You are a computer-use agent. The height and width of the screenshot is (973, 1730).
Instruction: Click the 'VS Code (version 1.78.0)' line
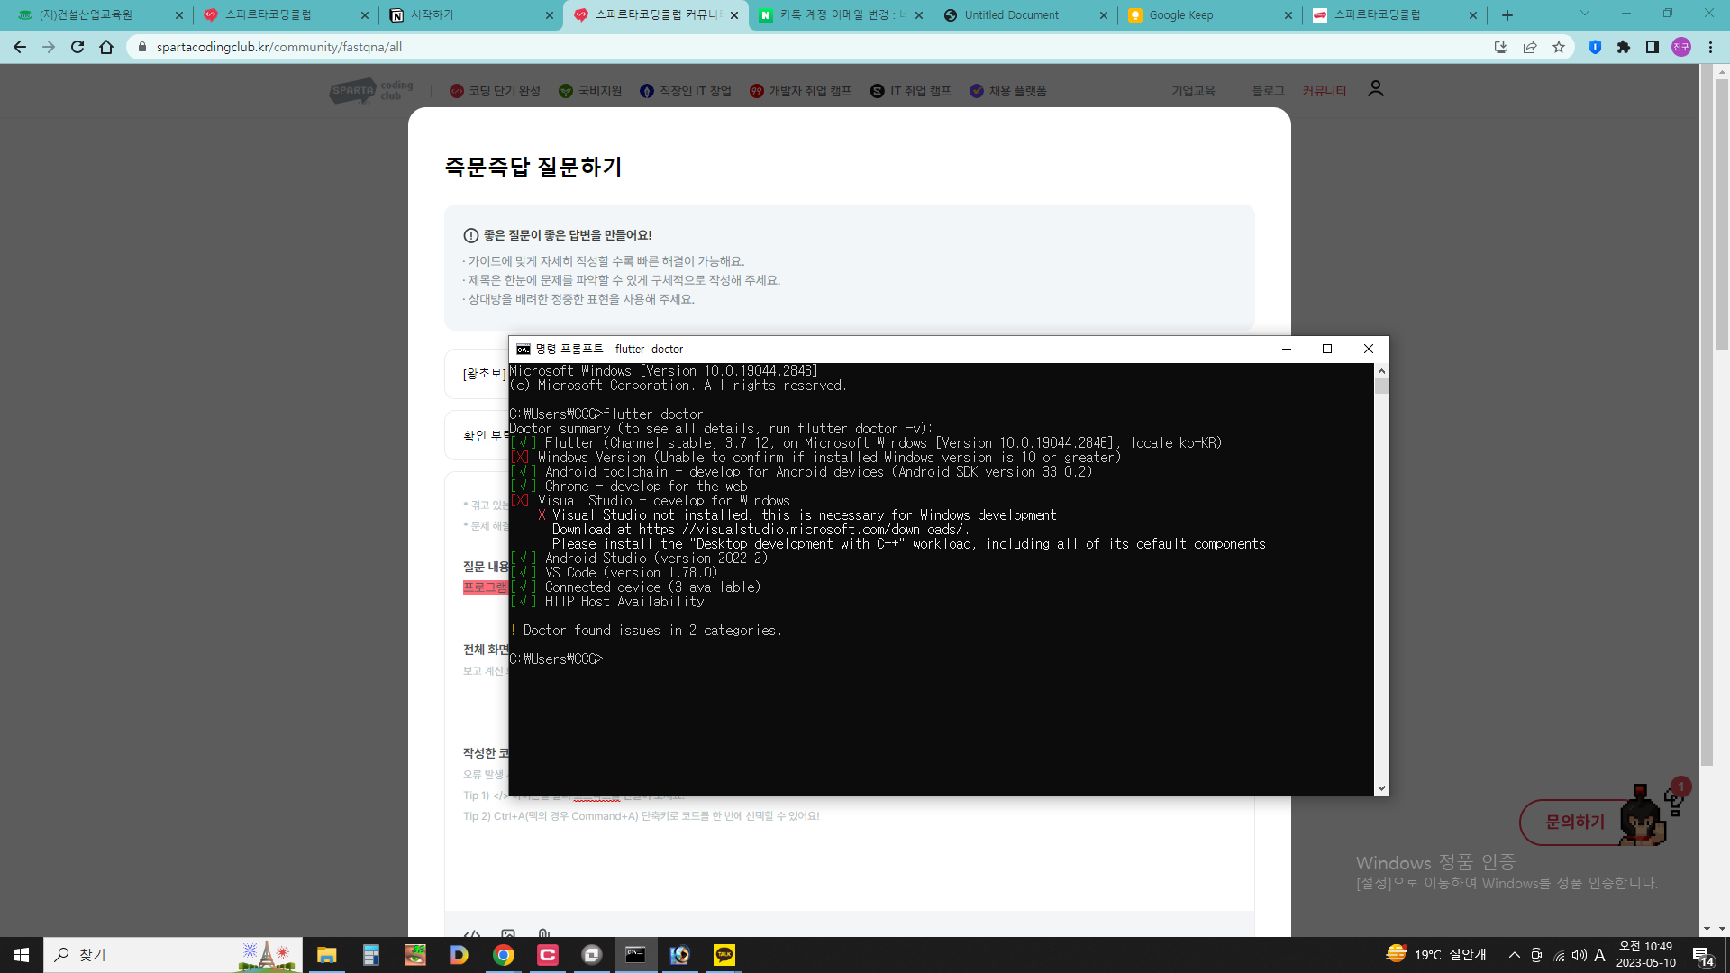614,573
